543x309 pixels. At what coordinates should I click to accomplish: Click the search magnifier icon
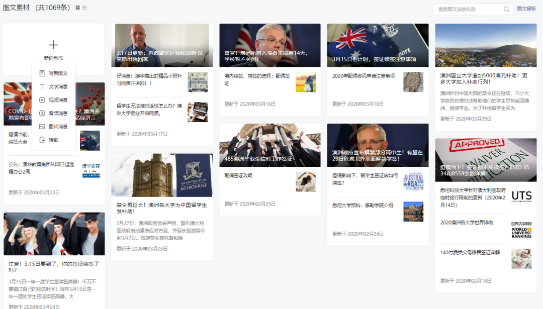tap(506, 10)
